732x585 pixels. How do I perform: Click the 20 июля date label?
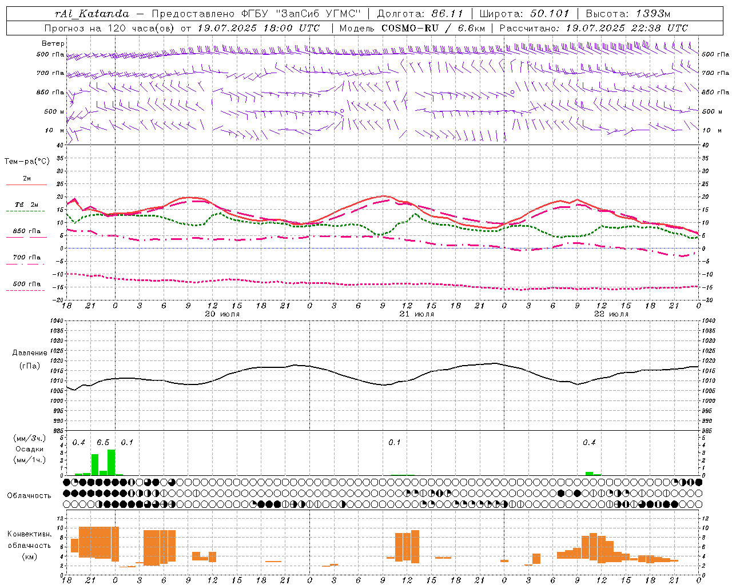(222, 314)
